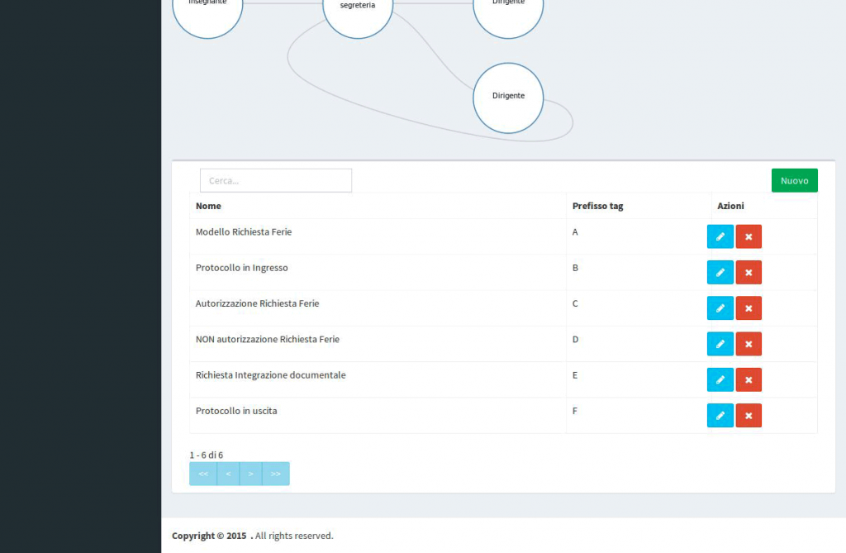Sort the table by the Nome column
Screen dimensions: 846x553
tap(208, 206)
